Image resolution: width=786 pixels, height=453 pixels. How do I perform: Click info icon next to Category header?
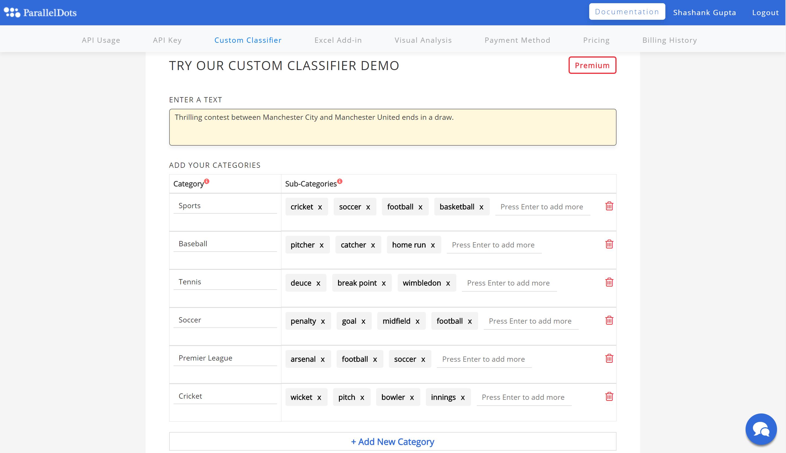tap(207, 181)
